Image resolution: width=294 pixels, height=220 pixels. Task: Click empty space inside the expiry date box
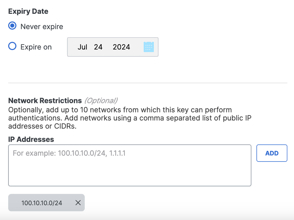click(x=137, y=47)
